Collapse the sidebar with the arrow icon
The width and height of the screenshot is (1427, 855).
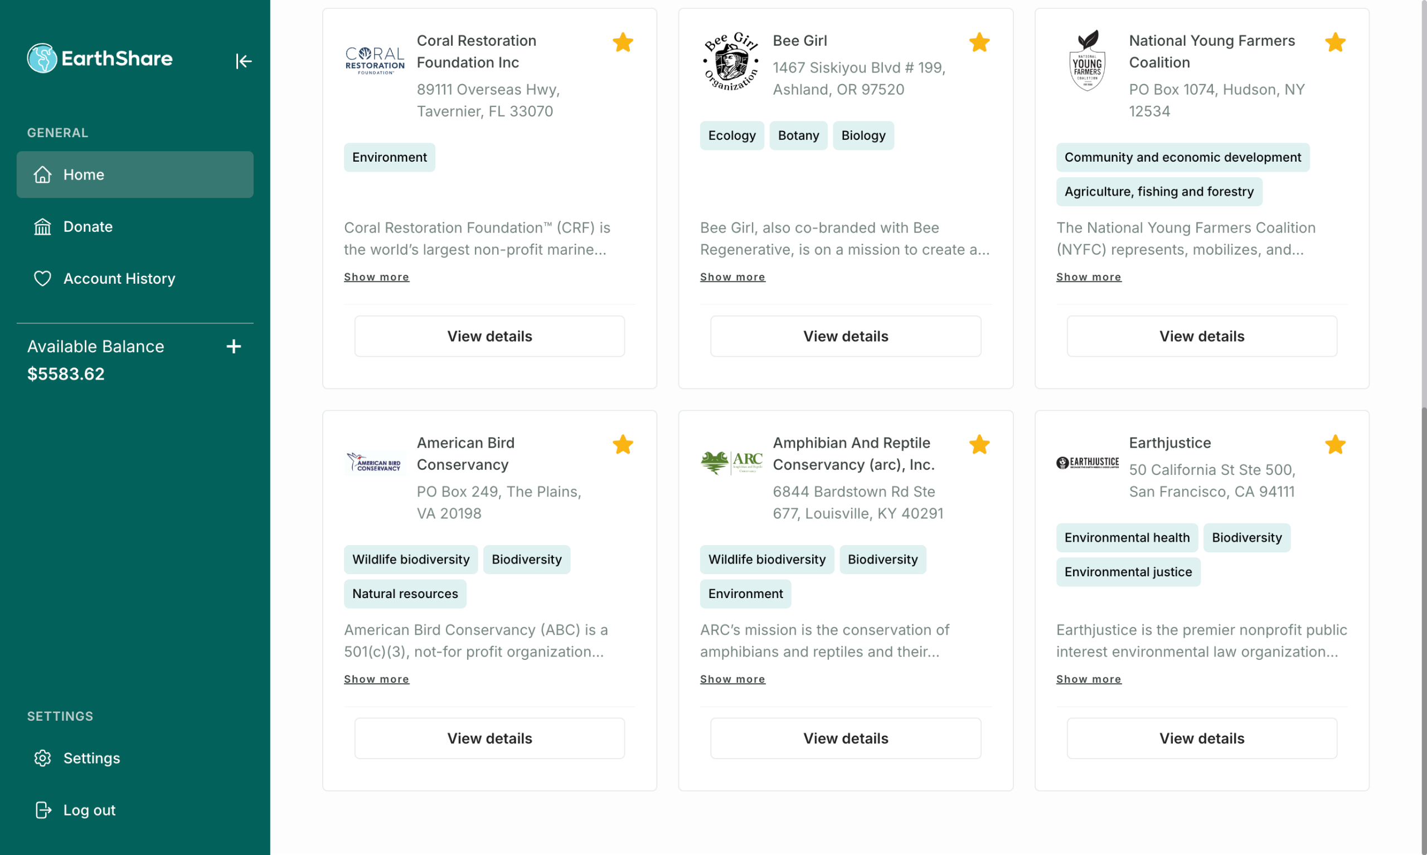(x=243, y=61)
